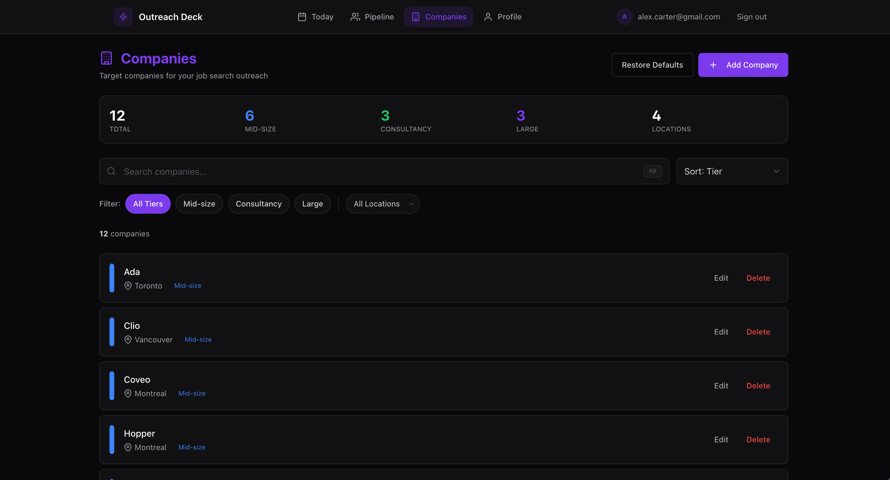Click the Clio company name

tap(132, 326)
